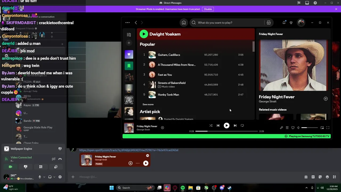
Task: Open Discord Help icon
Action: tap(315, 3)
